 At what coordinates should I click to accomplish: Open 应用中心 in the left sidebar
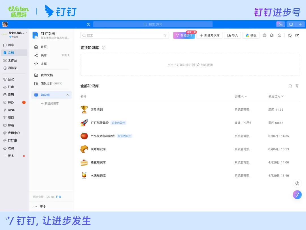14,133
